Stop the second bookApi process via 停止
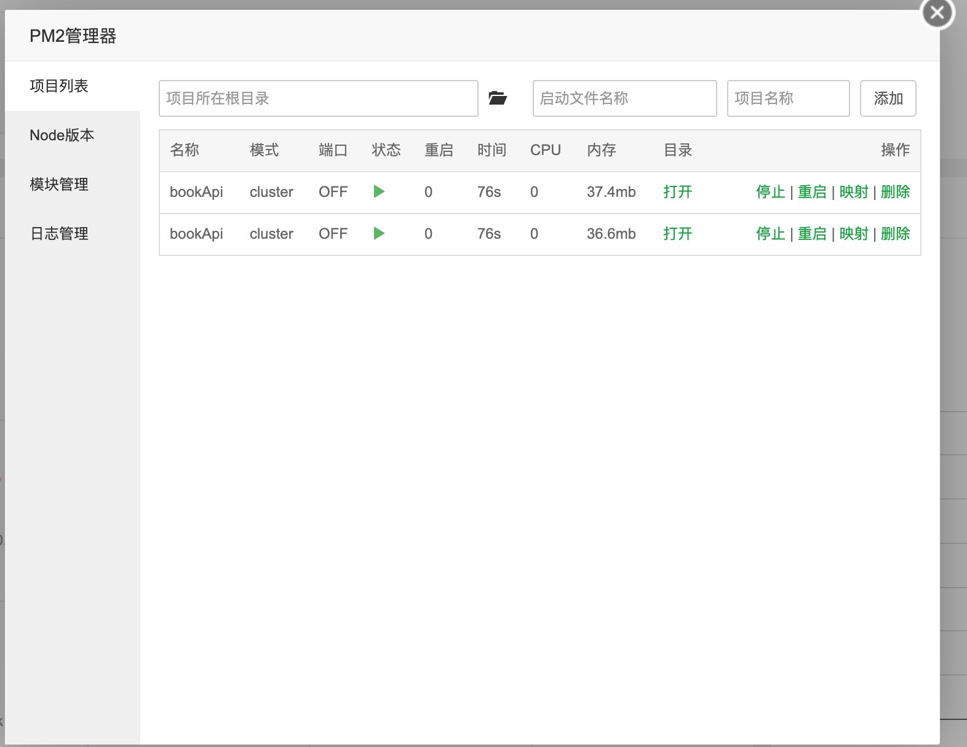 pyautogui.click(x=770, y=234)
